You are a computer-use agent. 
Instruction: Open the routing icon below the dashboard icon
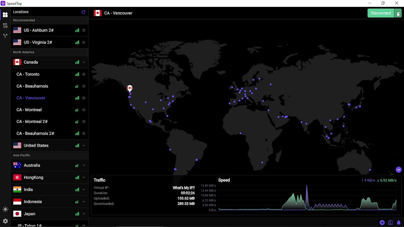(5, 26)
